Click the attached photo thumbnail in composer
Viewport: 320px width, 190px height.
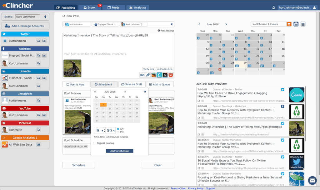(x=72, y=68)
